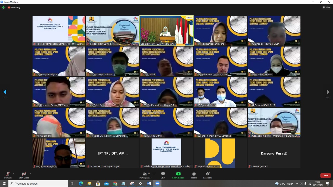Screen dimensions: 333x187
Task: Go to previous gallery page with left arrow
Action: (x=5, y=92)
